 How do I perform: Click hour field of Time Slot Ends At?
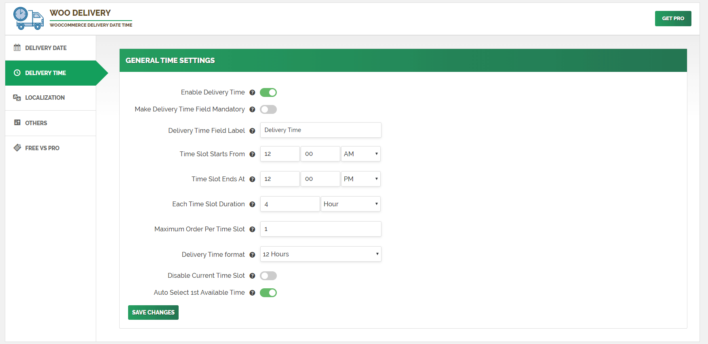pyautogui.click(x=280, y=179)
